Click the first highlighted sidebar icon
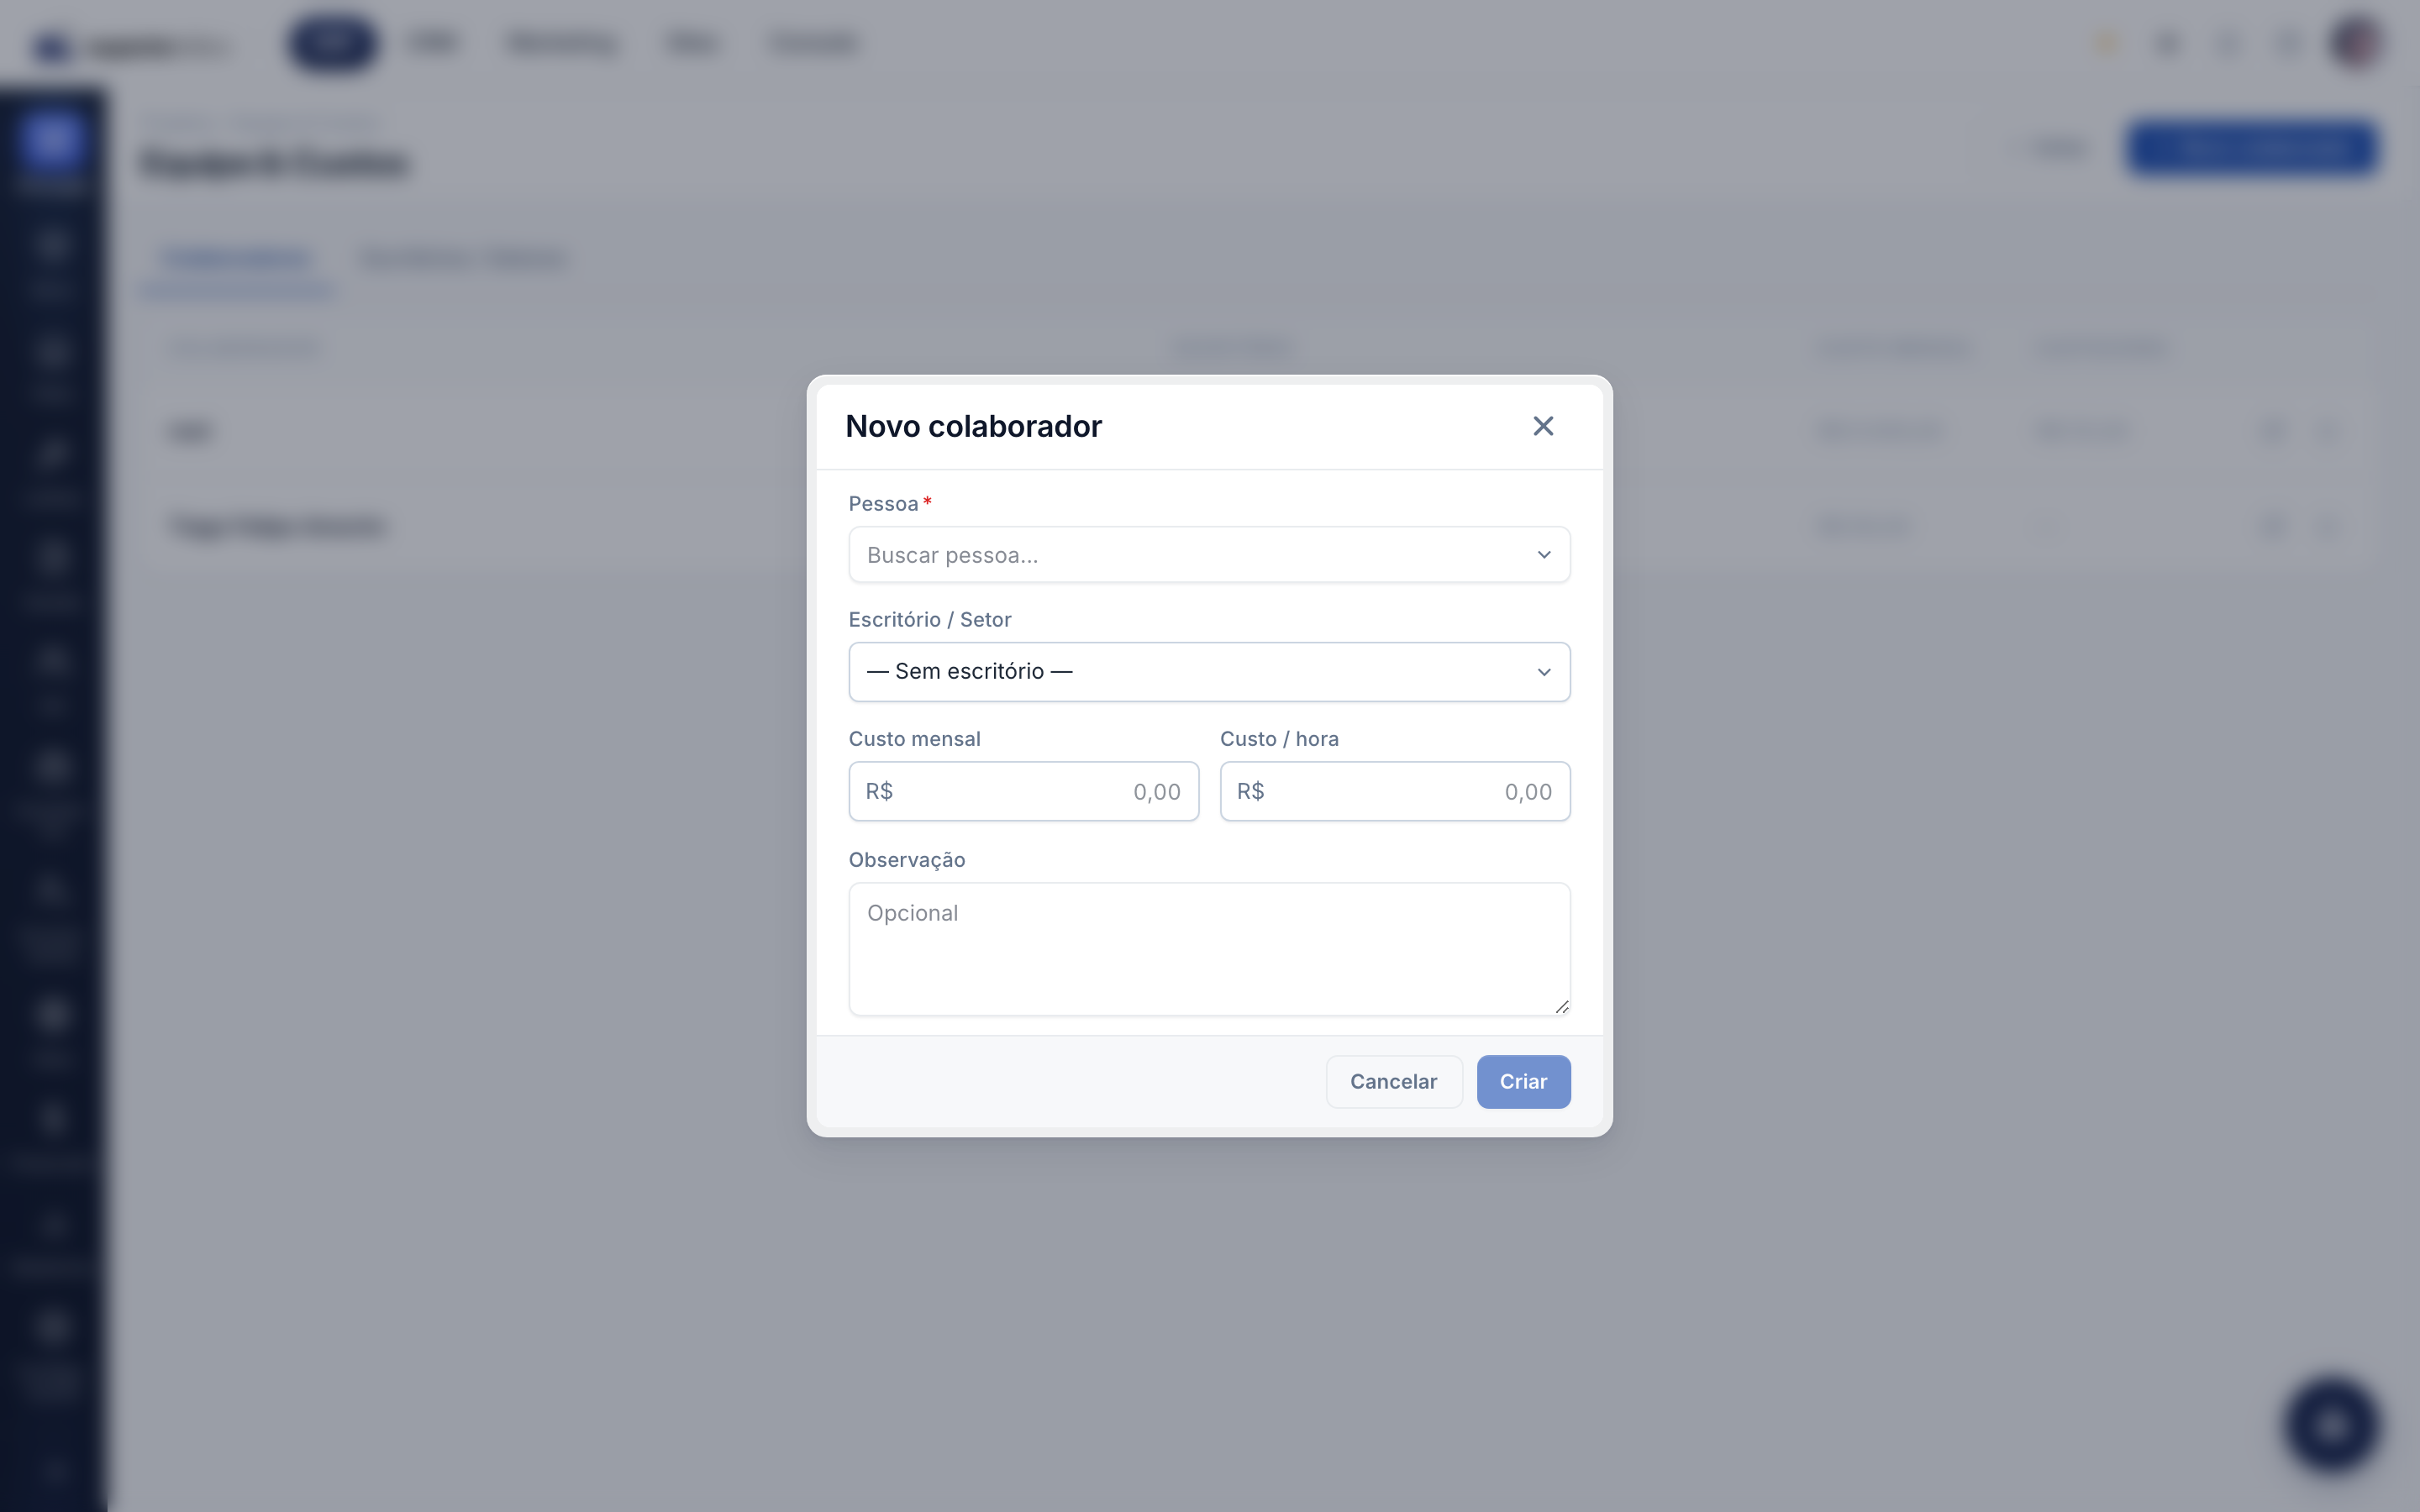 point(52,139)
